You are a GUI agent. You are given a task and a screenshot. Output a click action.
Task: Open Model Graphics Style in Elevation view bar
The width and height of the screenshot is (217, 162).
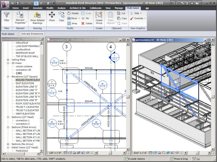[70, 153]
